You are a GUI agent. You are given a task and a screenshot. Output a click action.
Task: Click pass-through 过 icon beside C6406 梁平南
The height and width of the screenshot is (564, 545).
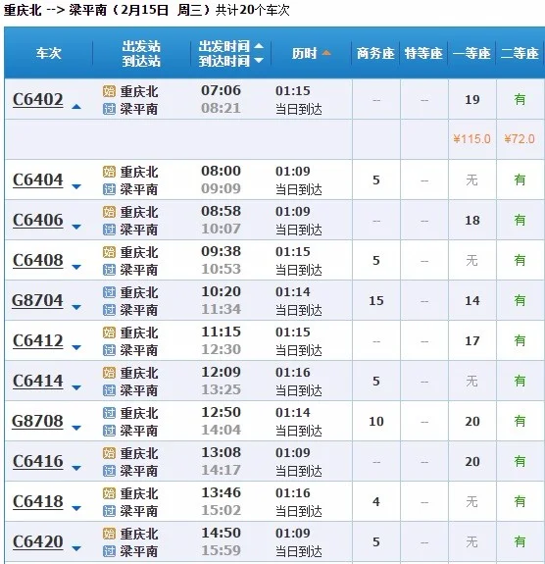click(x=109, y=230)
